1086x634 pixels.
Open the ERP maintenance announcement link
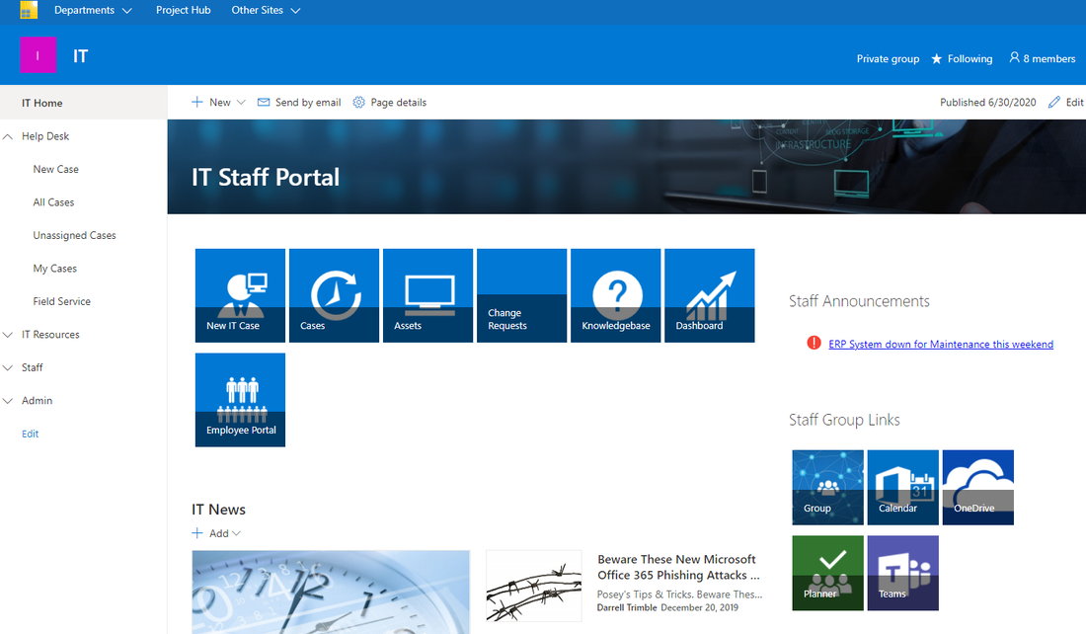click(940, 344)
